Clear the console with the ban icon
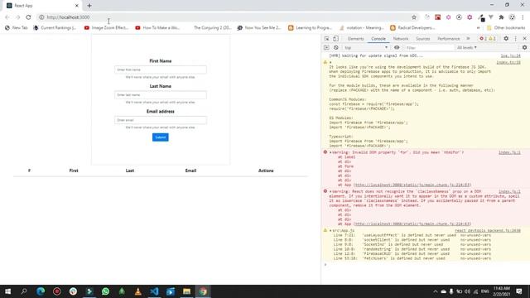The height and width of the screenshot is (298, 530). click(x=336, y=48)
